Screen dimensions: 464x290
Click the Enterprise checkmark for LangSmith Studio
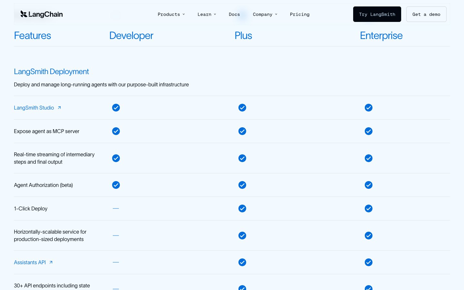(x=369, y=108)
